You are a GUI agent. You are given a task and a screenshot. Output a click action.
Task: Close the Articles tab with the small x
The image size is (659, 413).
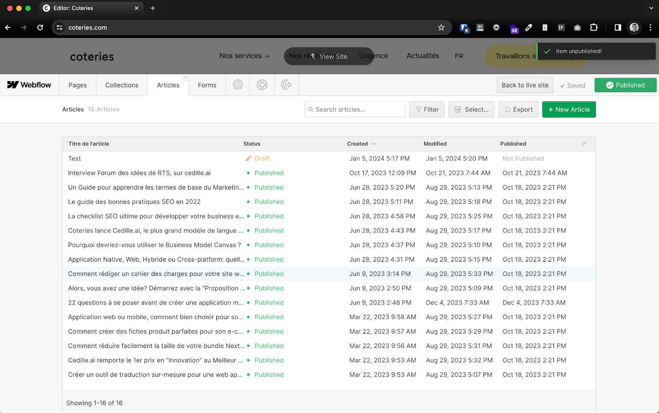186,77
